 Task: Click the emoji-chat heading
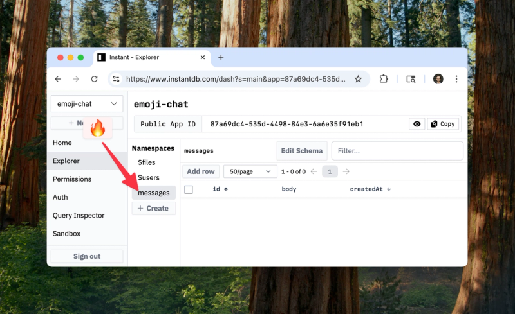161,104
